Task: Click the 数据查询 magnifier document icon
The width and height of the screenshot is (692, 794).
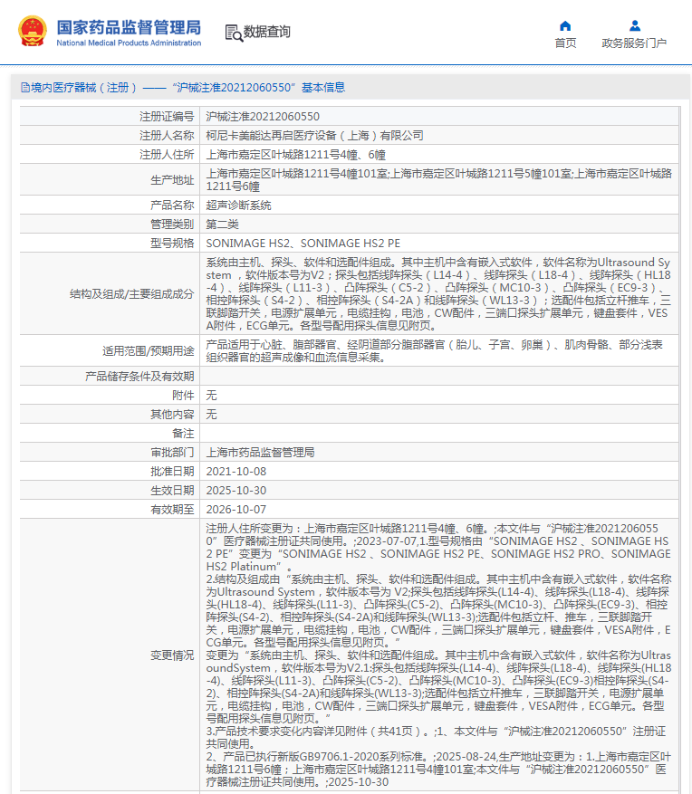Action: pos(233,33)
